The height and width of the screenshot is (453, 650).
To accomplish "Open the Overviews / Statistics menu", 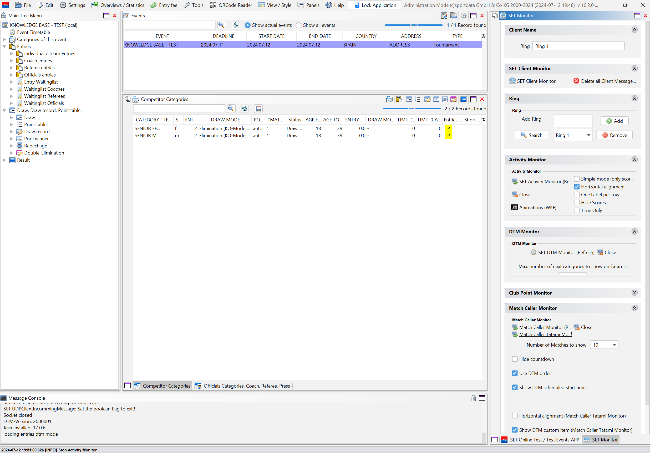I will (118, 5).
